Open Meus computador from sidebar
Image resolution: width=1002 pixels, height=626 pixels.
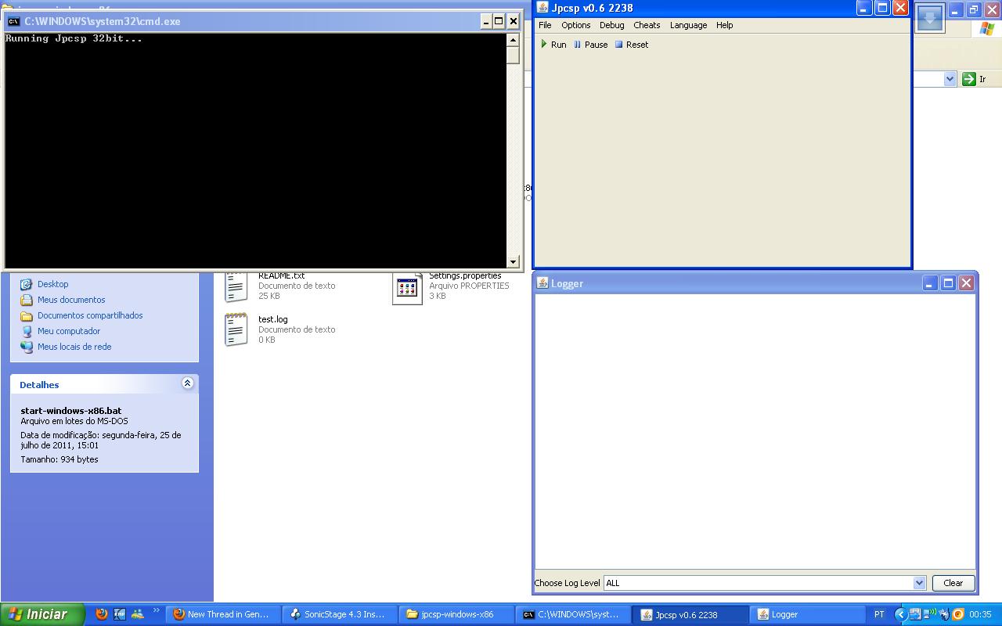[68, 331]
